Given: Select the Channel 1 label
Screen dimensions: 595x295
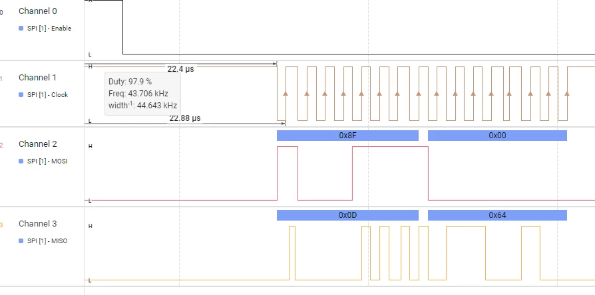Looking at the screenshot, I should [37, 78].
